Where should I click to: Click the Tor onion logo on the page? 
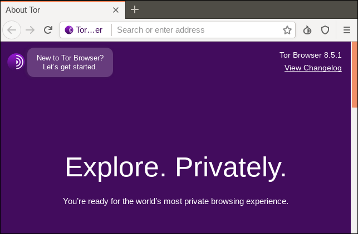[x=16, y=62]
